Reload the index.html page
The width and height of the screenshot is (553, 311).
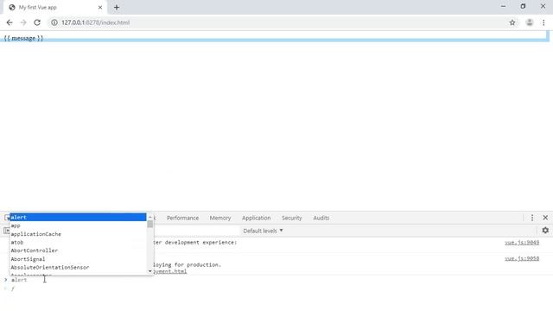(x=37, y=22)
